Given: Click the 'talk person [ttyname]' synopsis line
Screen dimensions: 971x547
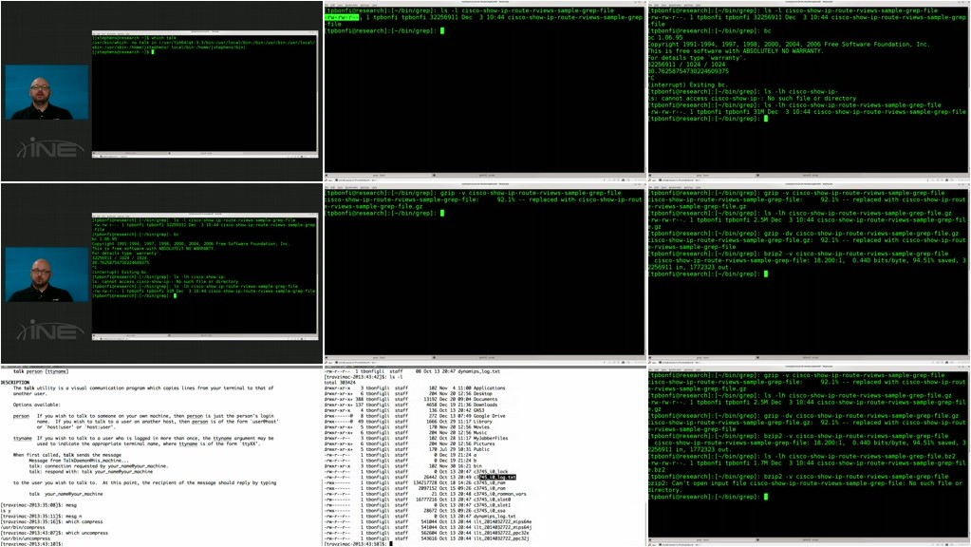Looking at the screenshot, I should [x=41, y=371].
